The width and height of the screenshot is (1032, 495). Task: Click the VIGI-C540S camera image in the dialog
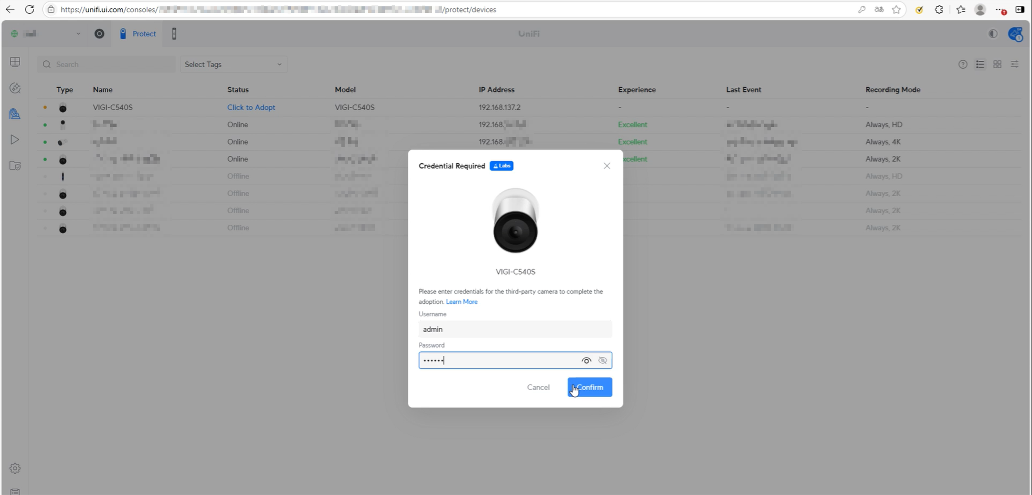coord(515,221)
